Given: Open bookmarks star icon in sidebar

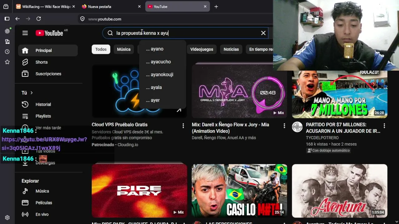Looking at the screenshot, I should click(7, 62).
